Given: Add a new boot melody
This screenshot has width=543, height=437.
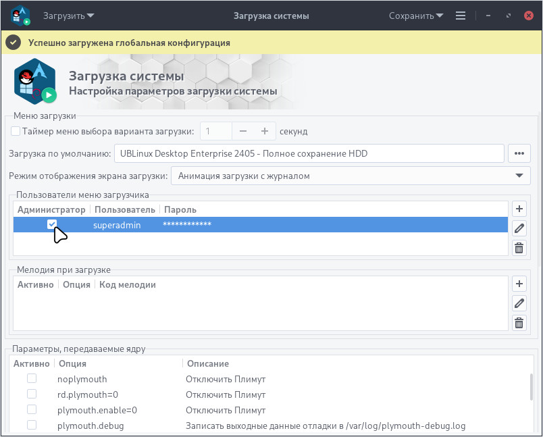Looking at the screenshot, I should click(519, 284).
